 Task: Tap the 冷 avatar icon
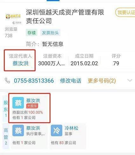(57, 130)
